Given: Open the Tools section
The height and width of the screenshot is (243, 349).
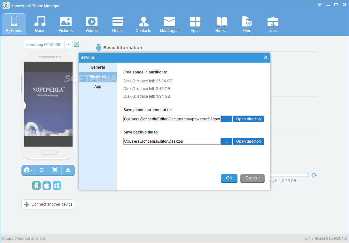Looking at the screenshot, I should tap(273, 24).
